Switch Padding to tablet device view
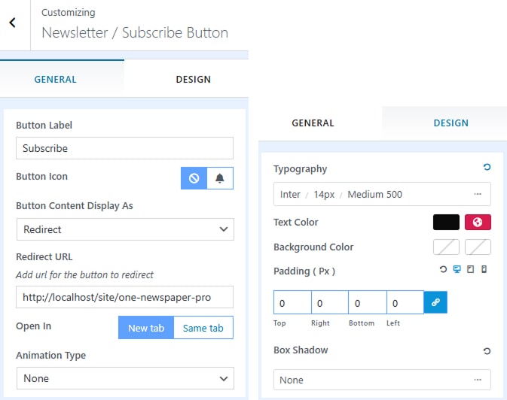 point(470,270)
